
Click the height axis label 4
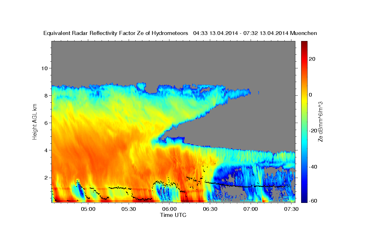(46, 150)
